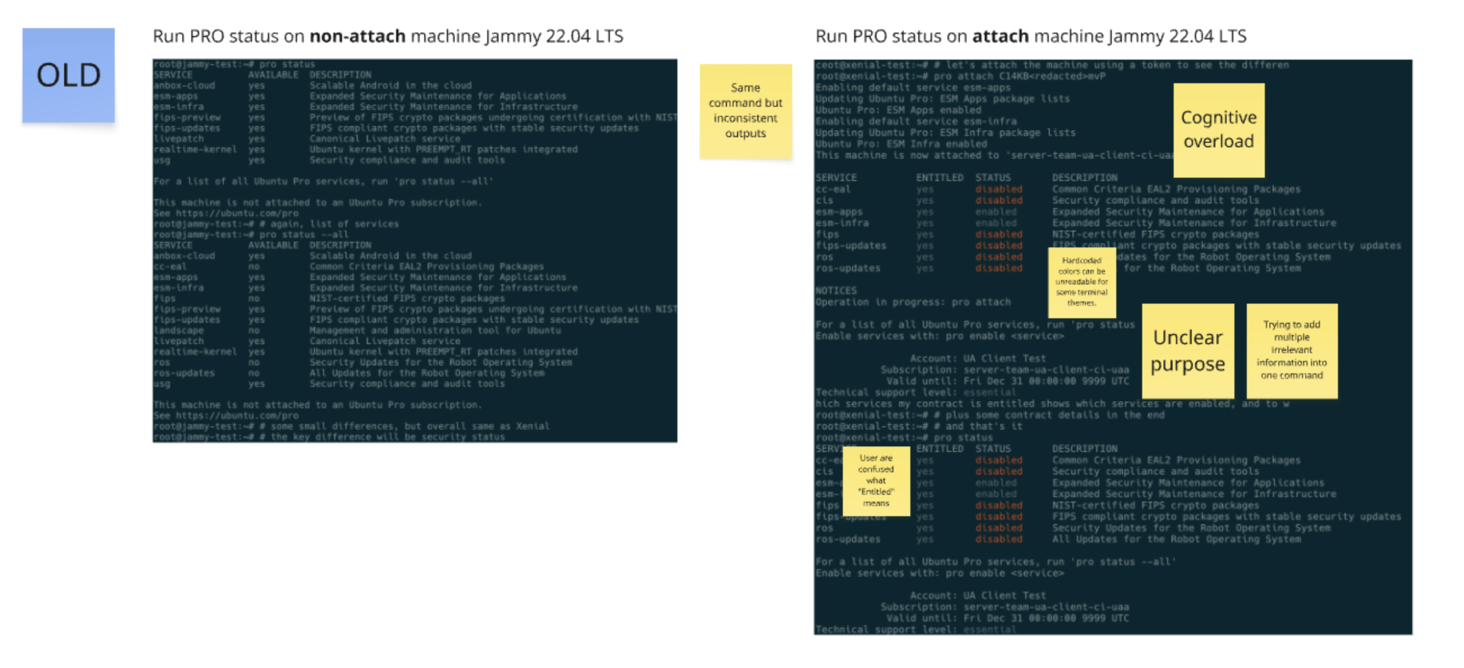This screenshot has height=668, width=1464.
Task: Click the 'cc-eal no' row in left terminal
Action: 348,267
